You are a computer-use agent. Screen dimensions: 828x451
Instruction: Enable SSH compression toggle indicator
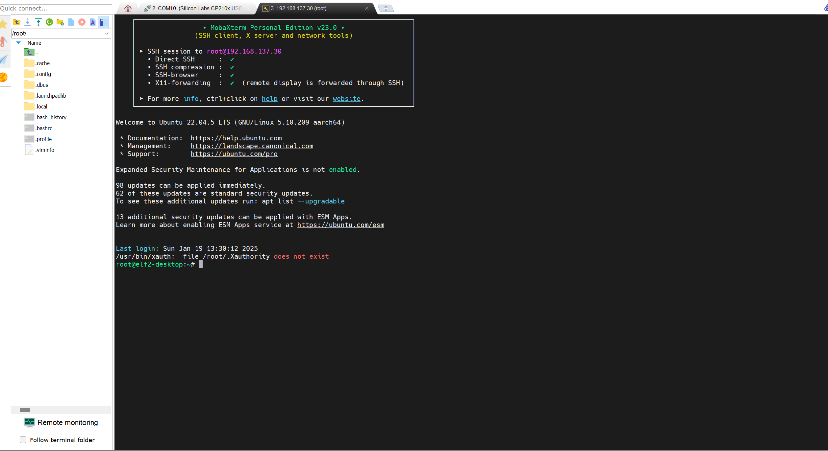click(x=232, y=67)
